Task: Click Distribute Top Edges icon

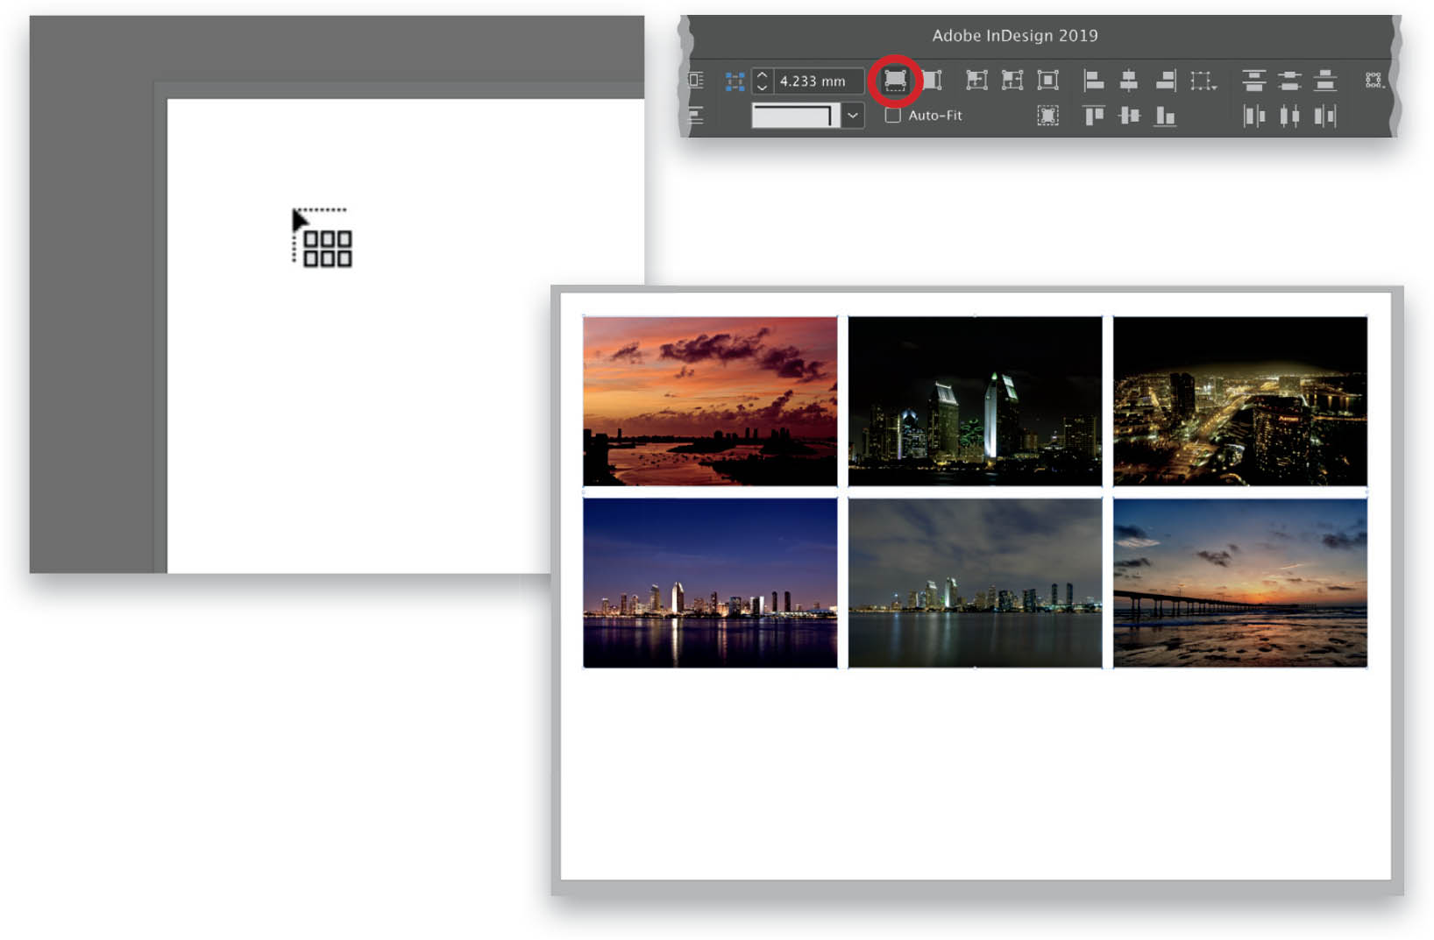Action: coord(1254,81)
